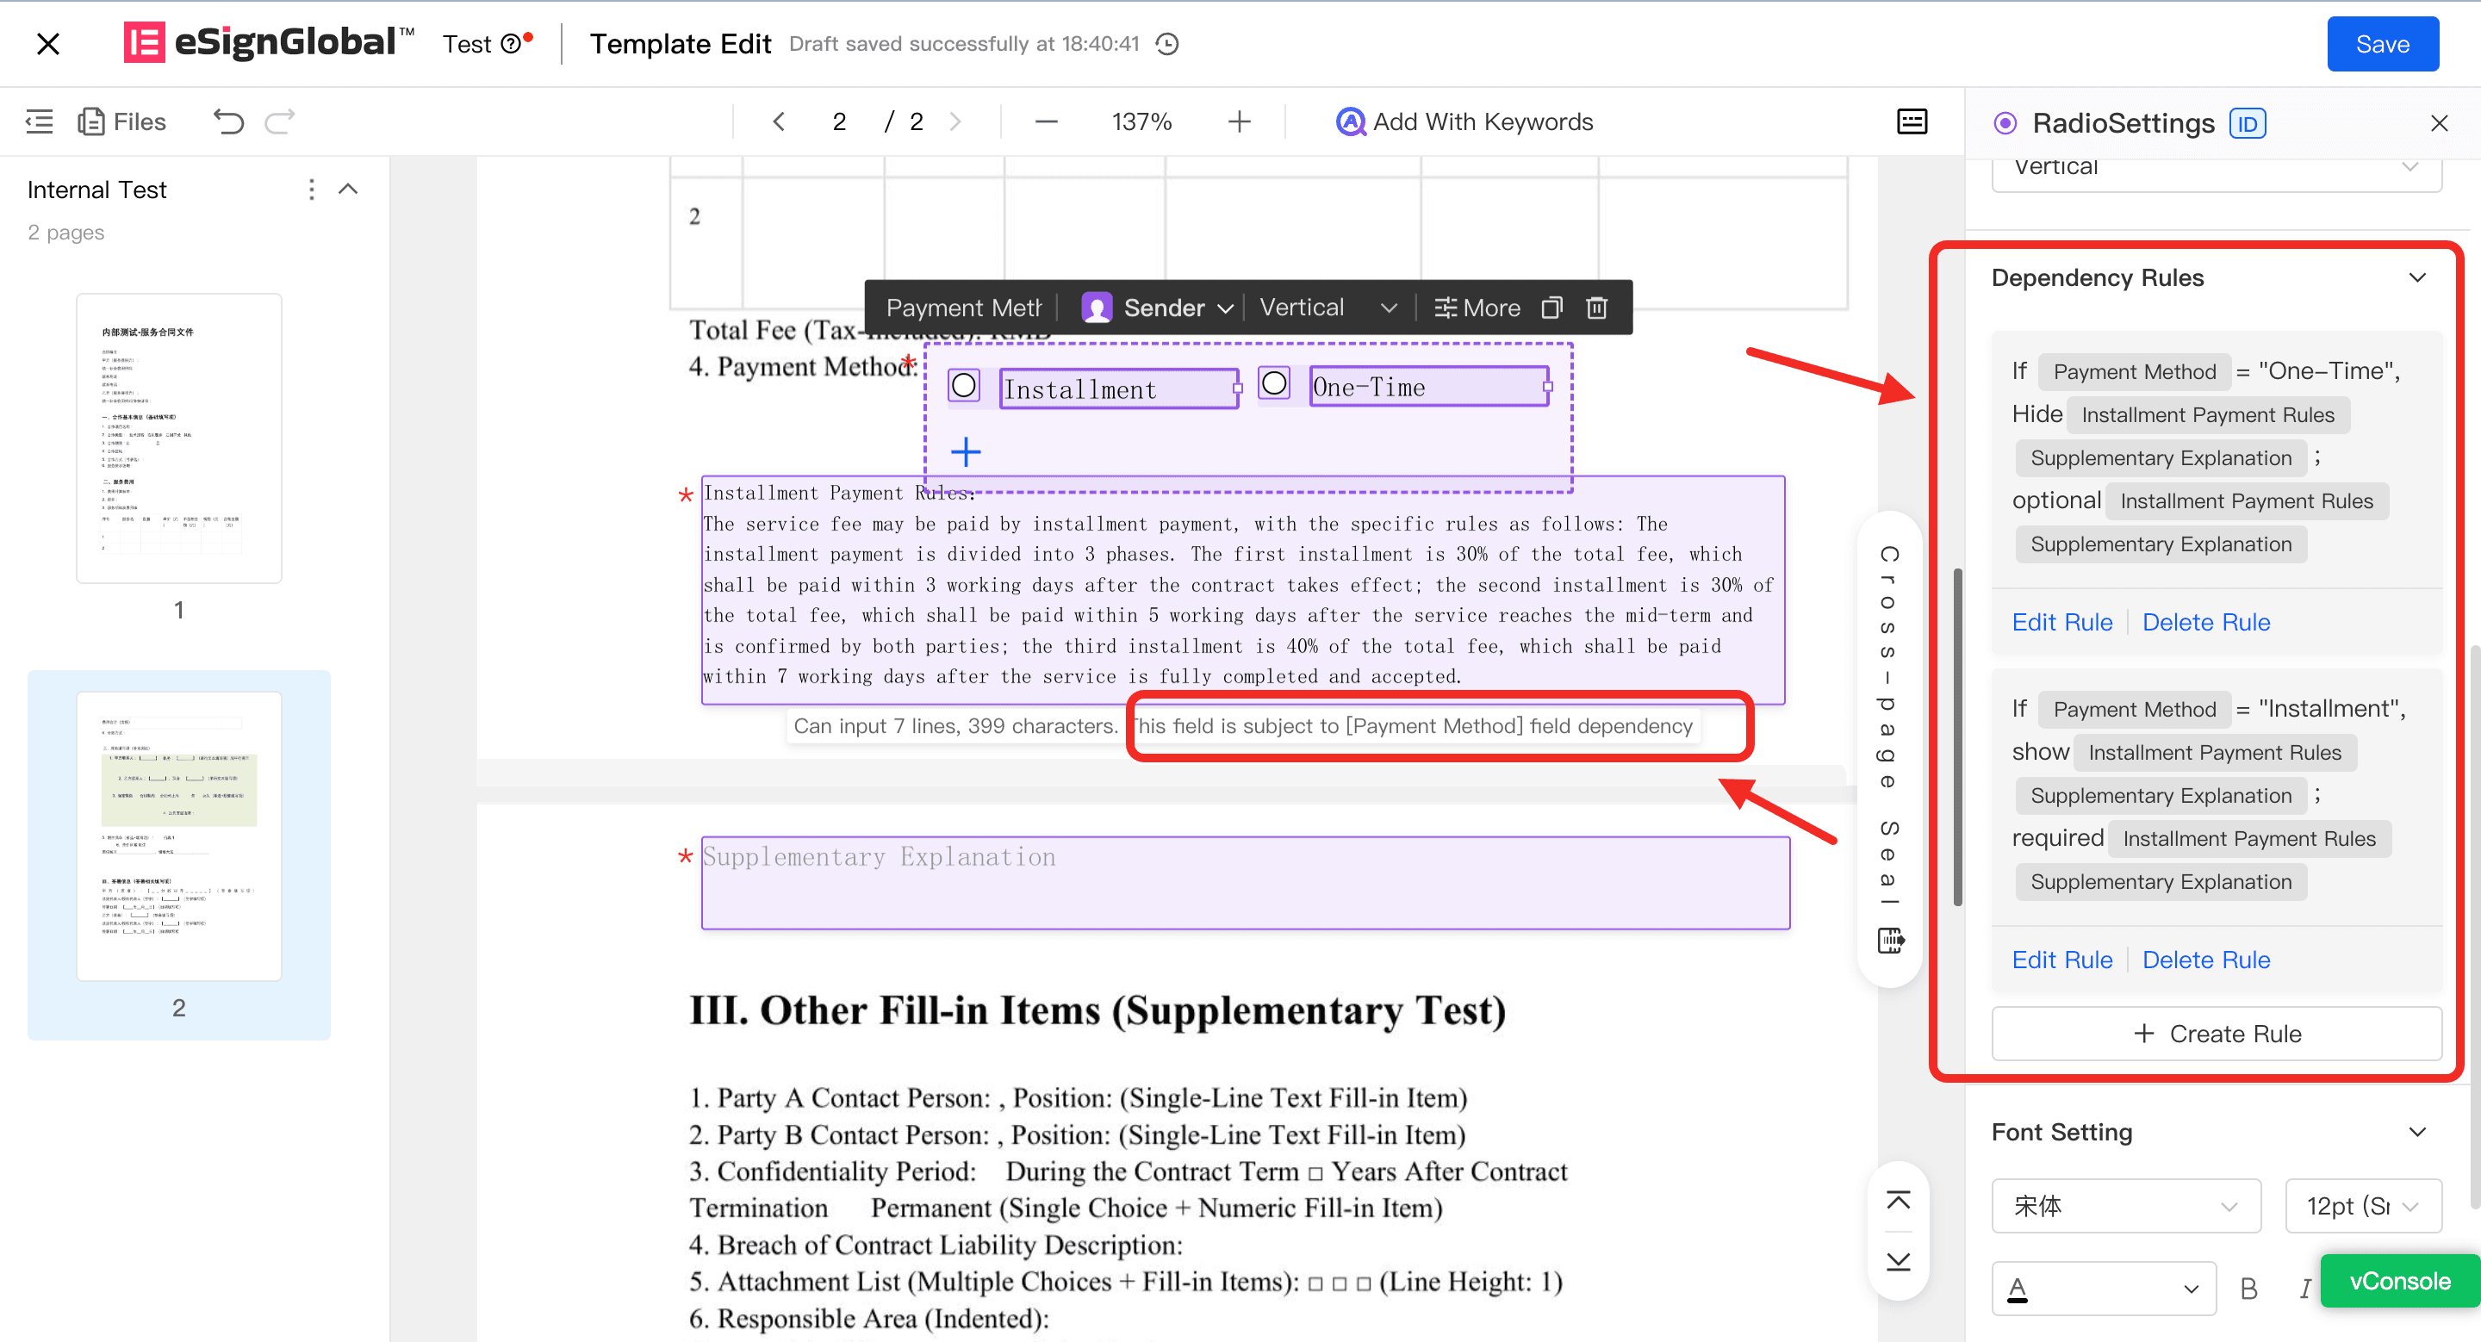Viewport: 2481px width, 1342px height.
Task: Open Add With Keywords tool
Action: (x=1464, y=121)
